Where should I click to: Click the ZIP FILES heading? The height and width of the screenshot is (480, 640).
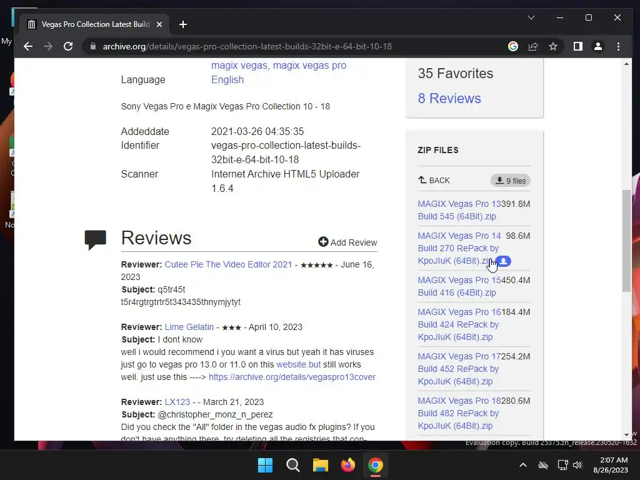438,150
